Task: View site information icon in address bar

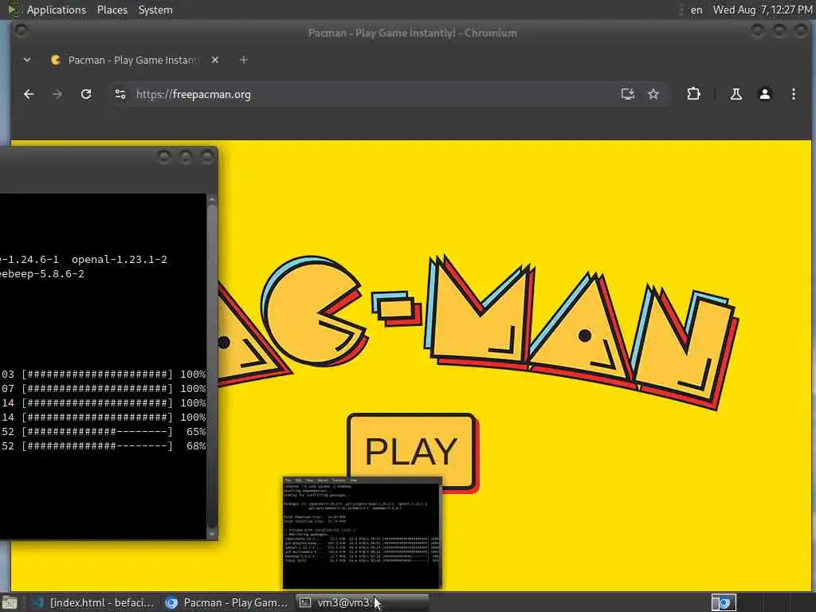Action: click(120, 94)
